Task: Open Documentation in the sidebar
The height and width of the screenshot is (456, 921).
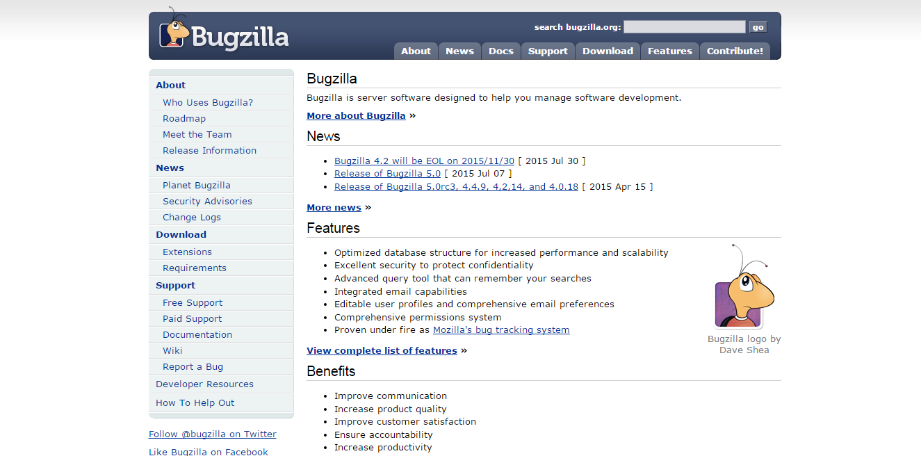Action: pyautogui.click(x=197, y=334)
